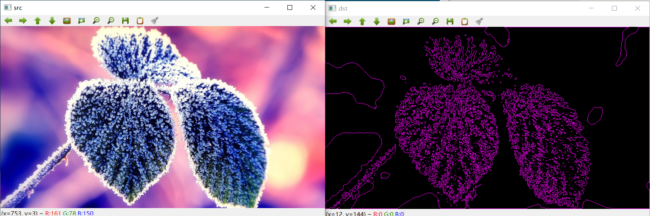Image resolution: width=650 pixels, height=216 pixels.
Task: Pan up in the dst window
Action: 362,21
